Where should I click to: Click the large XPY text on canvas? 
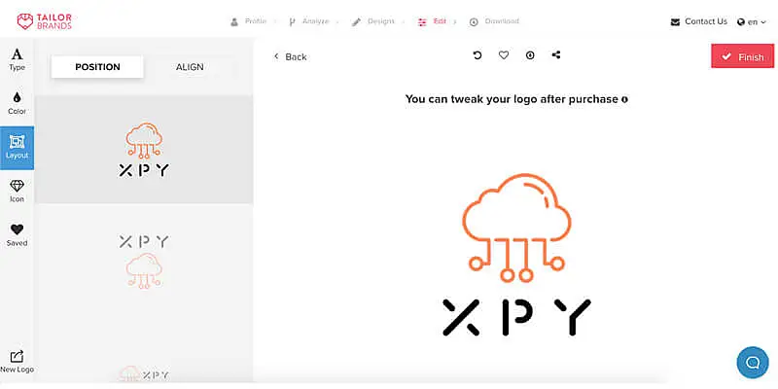pyautogui.click(x=516, y=317)
